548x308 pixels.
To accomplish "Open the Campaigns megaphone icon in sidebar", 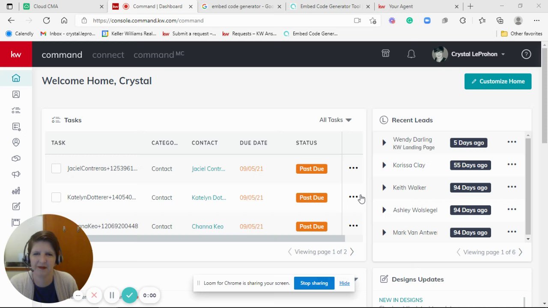I will coord(16,175).
